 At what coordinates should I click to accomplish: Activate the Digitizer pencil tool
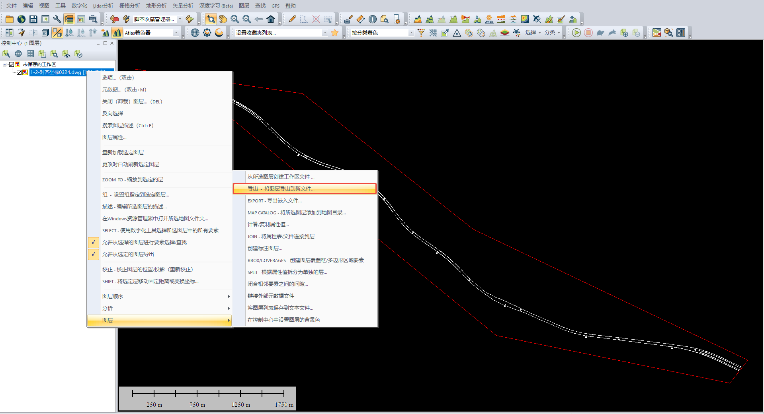tap(292, 19)
